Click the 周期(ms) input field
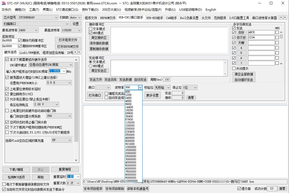 [x=167, y=80]
